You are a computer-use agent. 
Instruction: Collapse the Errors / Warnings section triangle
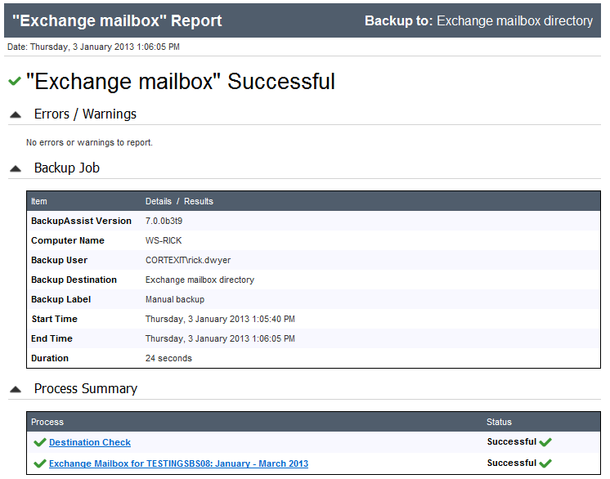(x=16, y=114)
